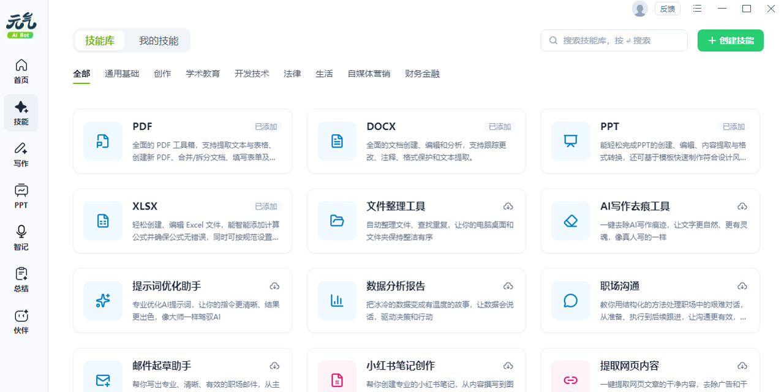Click the green 创建技能 button
784x392 pixels.
730,40
